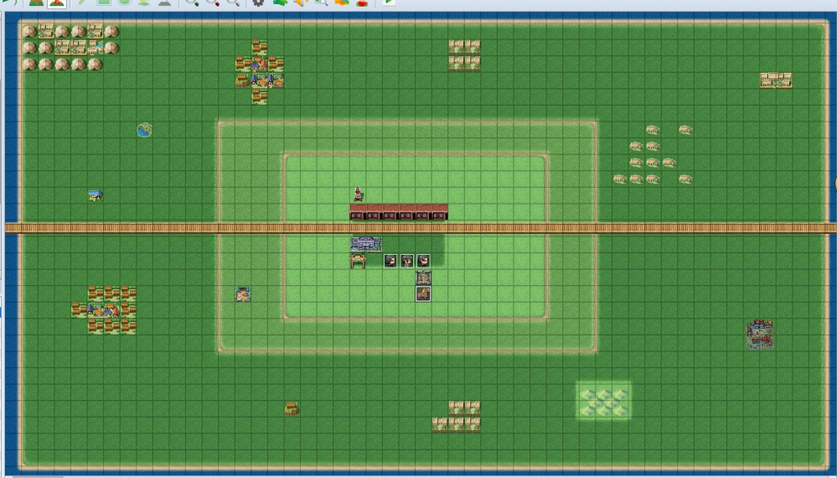Click the middle dark-haired character face event
The height and width of the screenshot is (478, 837).
tap(407, 261)
